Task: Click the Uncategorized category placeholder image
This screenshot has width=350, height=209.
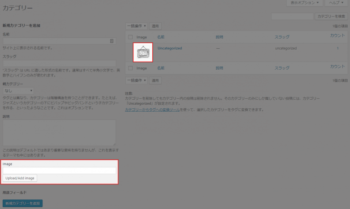Action: click(x=143, y=52)
